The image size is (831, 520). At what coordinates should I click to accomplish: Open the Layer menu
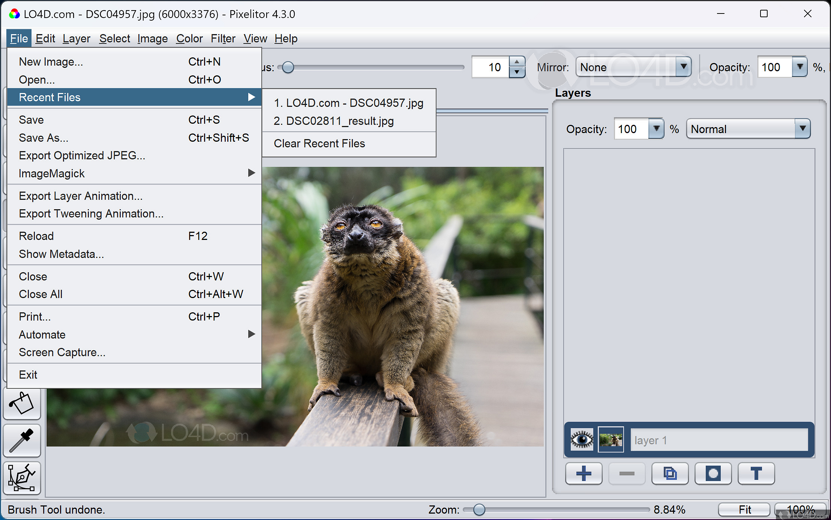76,38
